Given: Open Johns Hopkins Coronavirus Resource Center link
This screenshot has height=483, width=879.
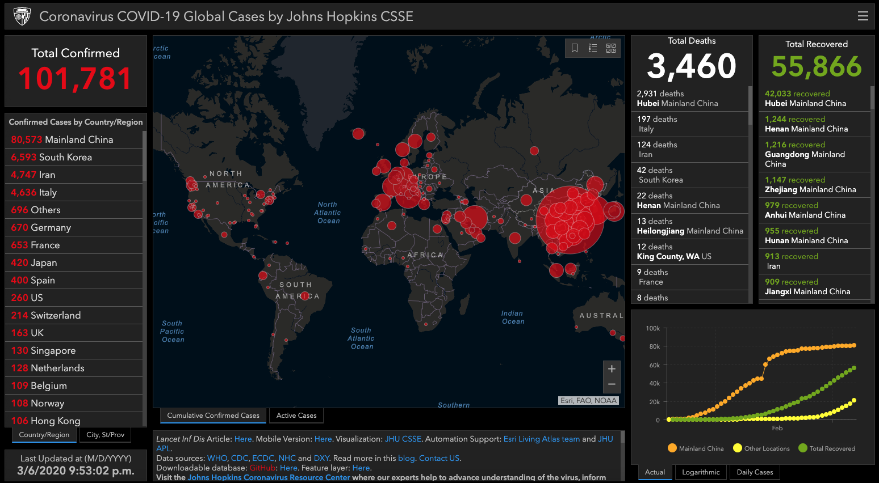Looking at the screenshot, I should pos(269,477).
